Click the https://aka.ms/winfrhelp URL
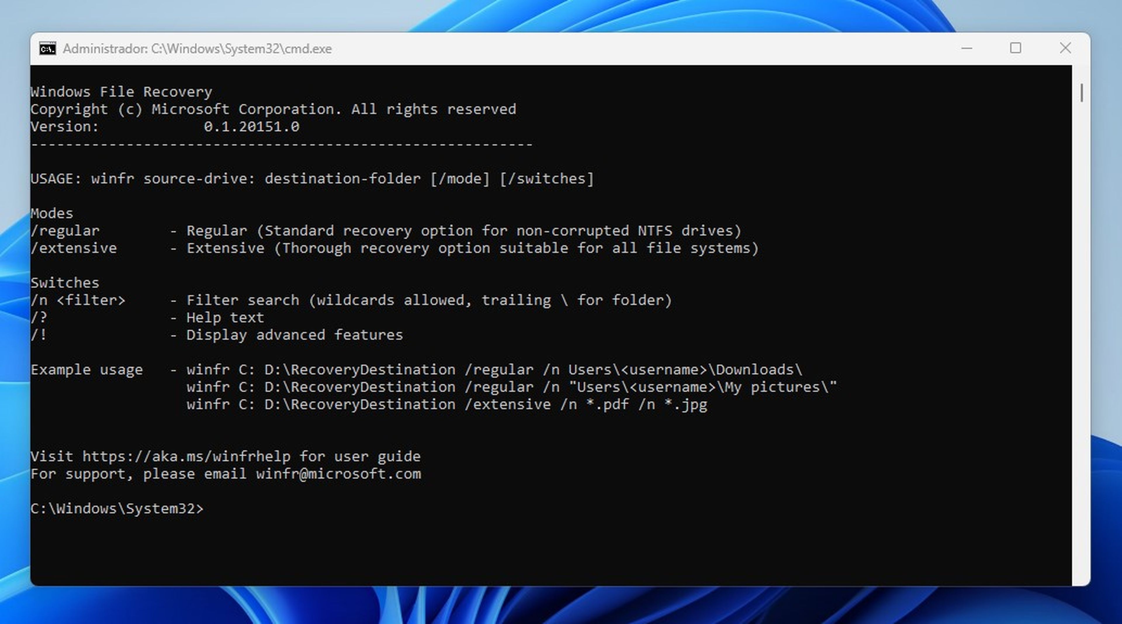Viewport: 1122px width, 624px height. pos(186,457)
